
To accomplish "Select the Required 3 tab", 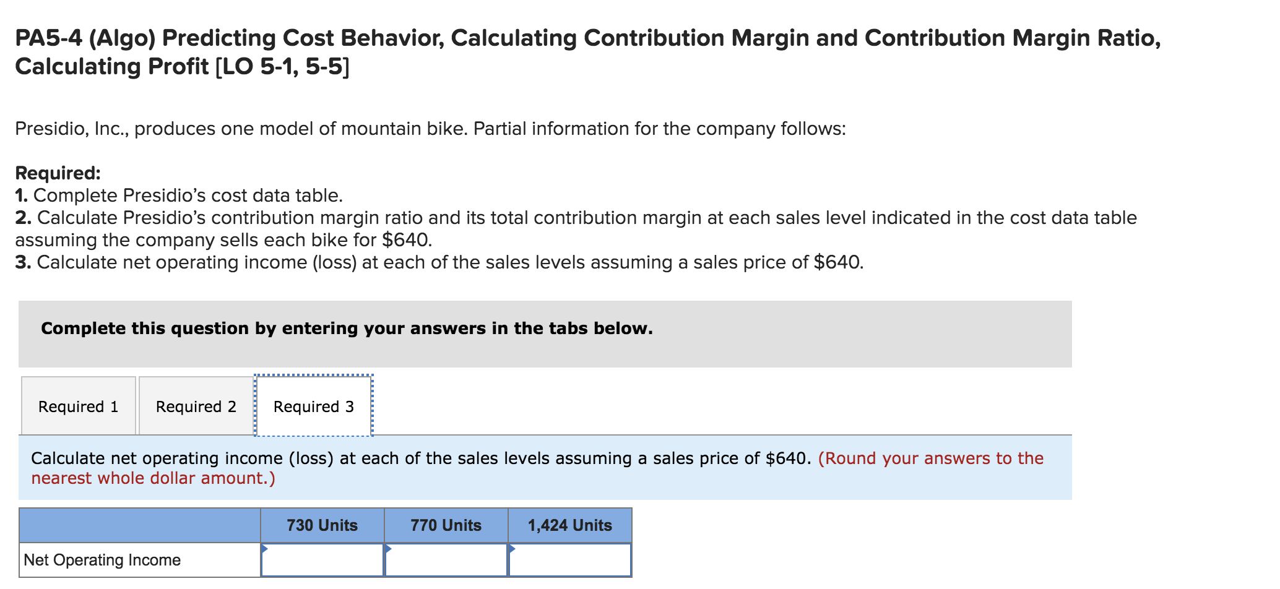I will (x=313, y=406).
